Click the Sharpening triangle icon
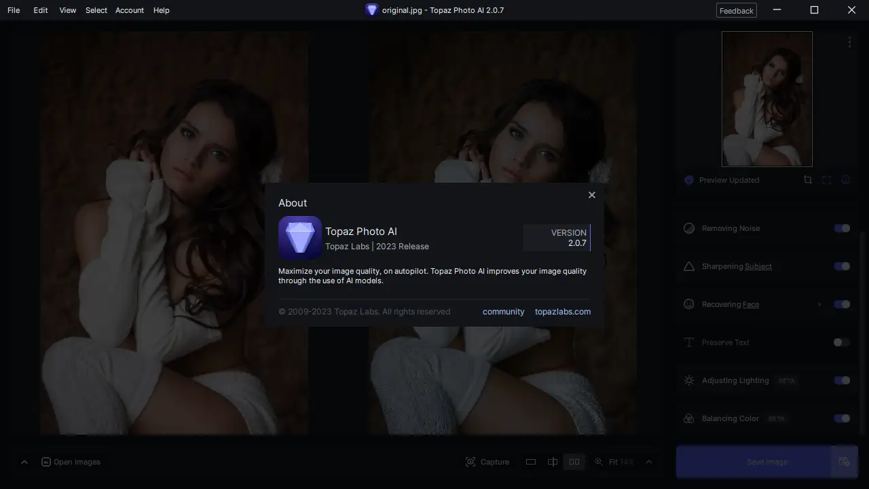 point(688,266)
